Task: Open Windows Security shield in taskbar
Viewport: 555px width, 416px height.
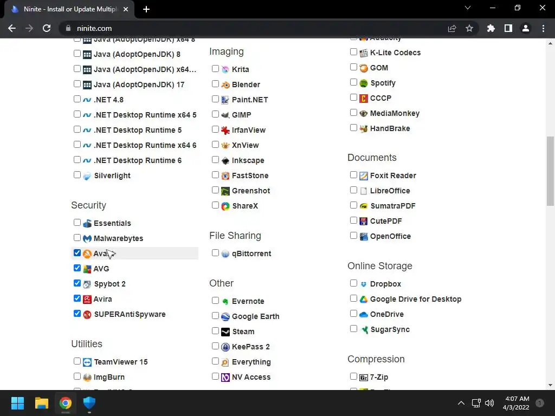Action: [89, 403]
